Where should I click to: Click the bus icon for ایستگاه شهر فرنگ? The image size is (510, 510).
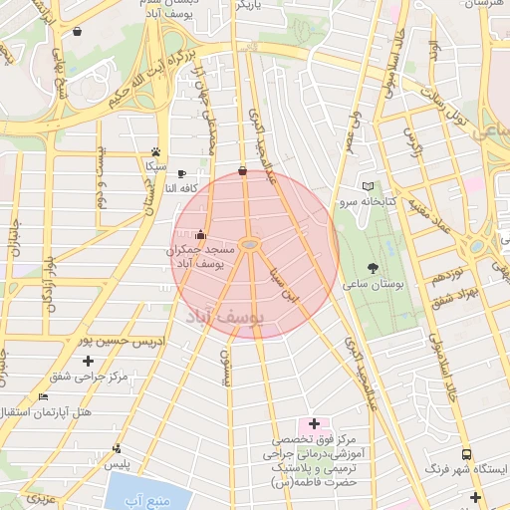(x=466, y=454)
